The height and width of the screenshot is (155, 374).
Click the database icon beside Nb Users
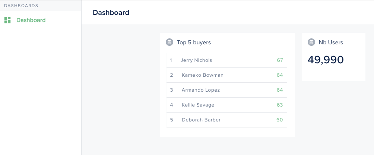(311, 42)
